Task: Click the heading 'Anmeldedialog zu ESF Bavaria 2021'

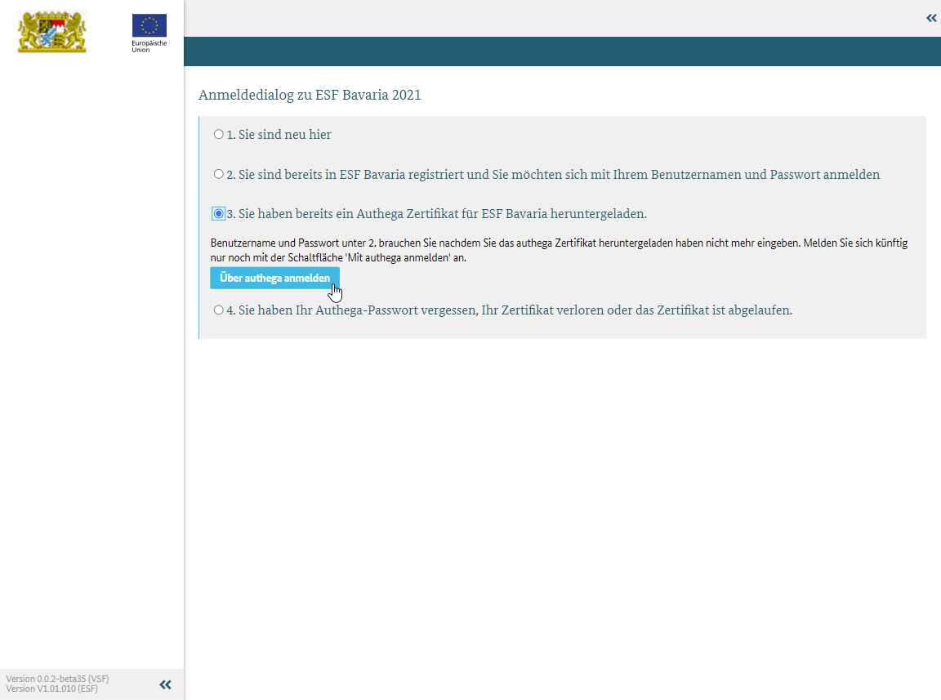Action: 310,95
